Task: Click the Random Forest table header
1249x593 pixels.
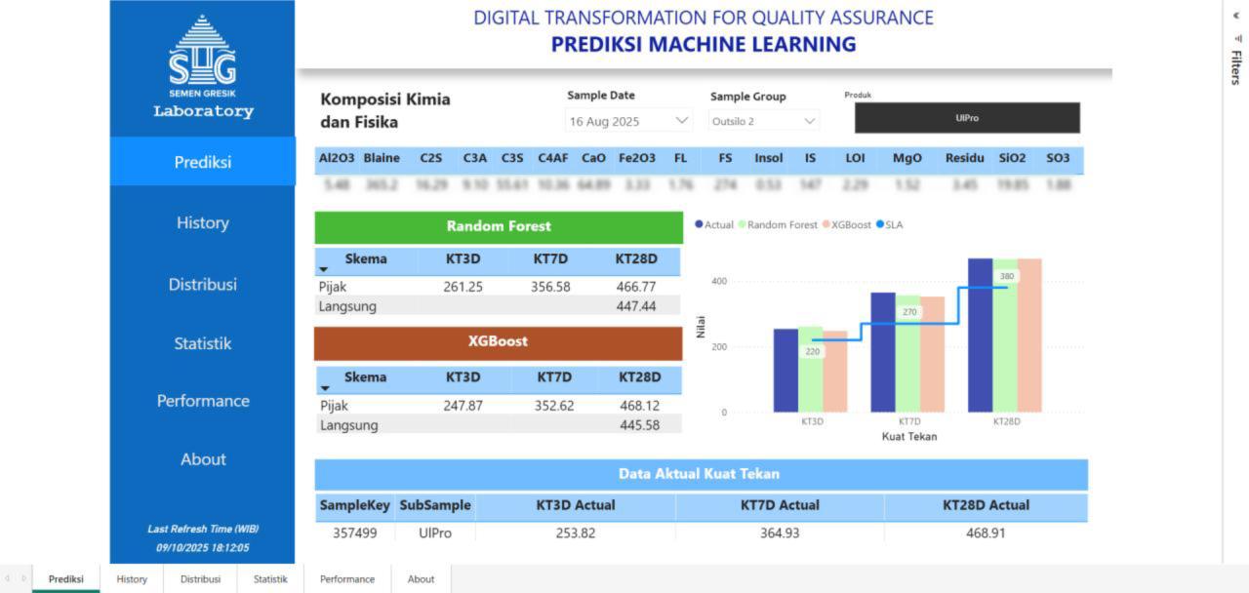Action: click(x=499, y=226)
